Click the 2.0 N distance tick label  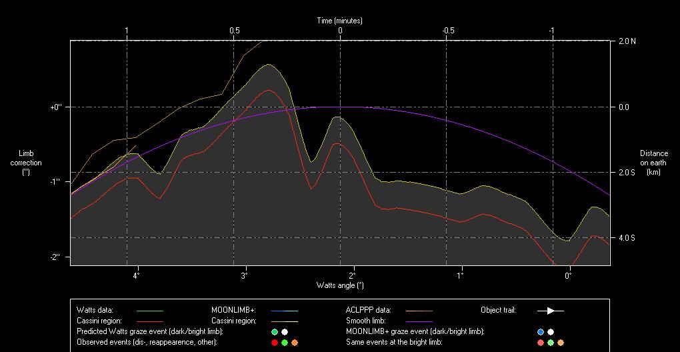pyautogui.click(x=627, y=41)
